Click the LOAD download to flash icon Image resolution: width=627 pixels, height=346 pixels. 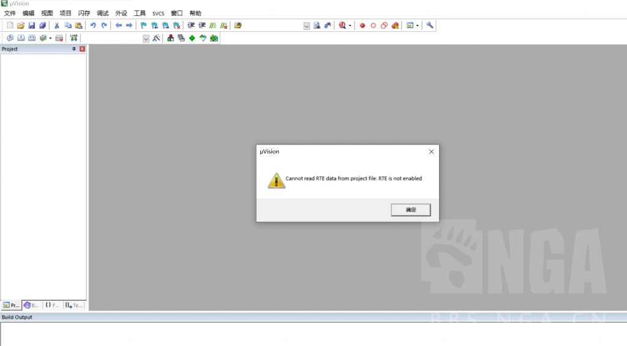click(x=73, y=38)
